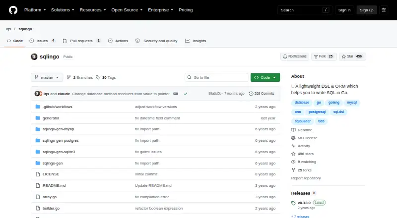Click the commit author avatars icon
Screen dimensions: 397x218
pos(38,94)
